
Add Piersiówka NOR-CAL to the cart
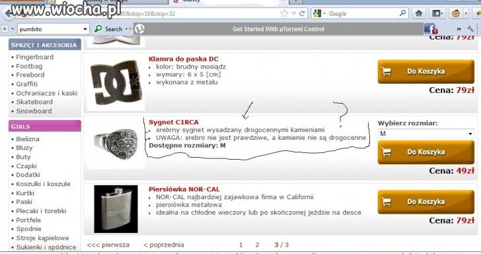425,202
